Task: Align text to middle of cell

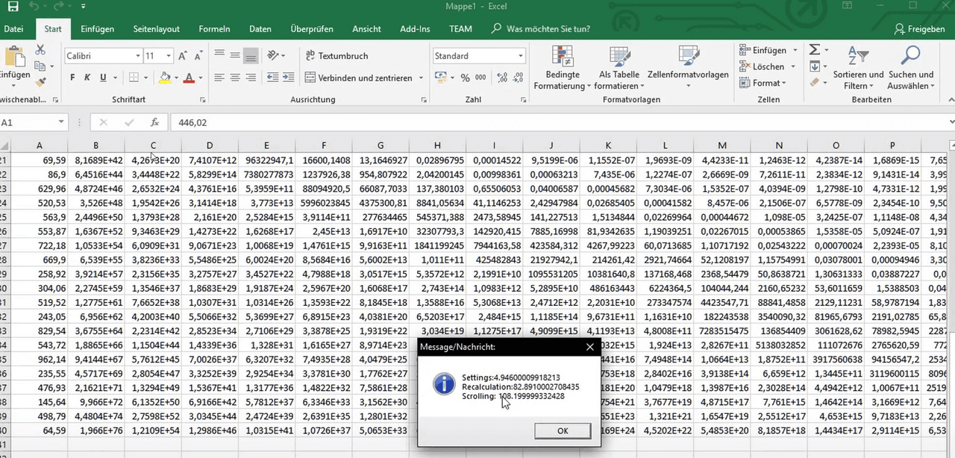Action: (x=235, y=55)
